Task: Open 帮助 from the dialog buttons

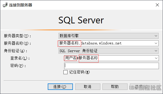Action: (x=115, y=87)
